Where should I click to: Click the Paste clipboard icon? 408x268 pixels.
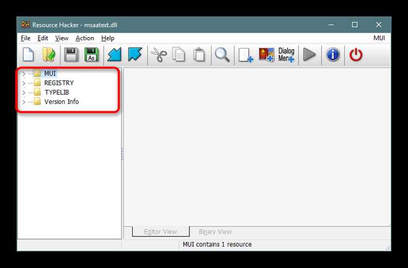[199, 55]
